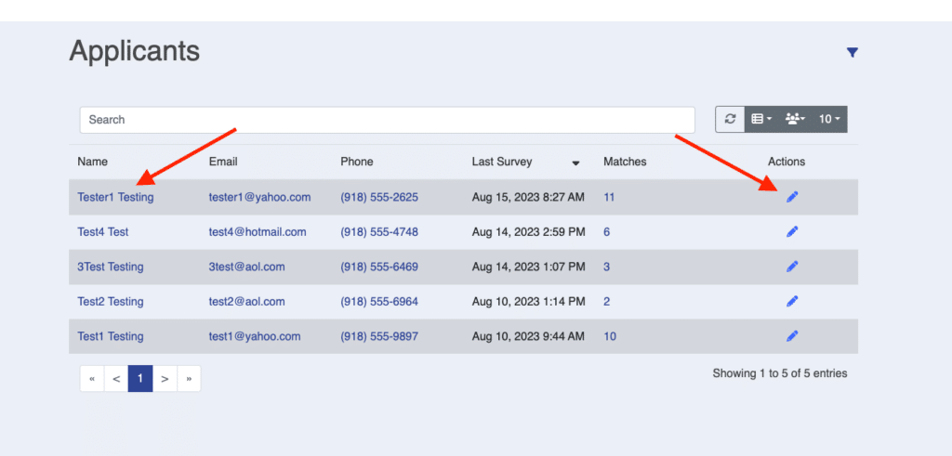Viewport: 952px width, 456px height.
Task: Edit Test4 Test with pencil icon
Action: [792, 232]
